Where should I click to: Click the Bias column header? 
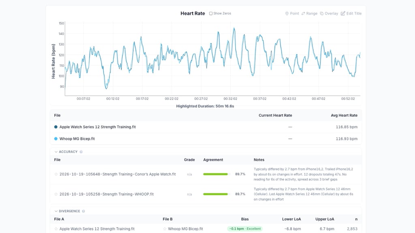245,219
